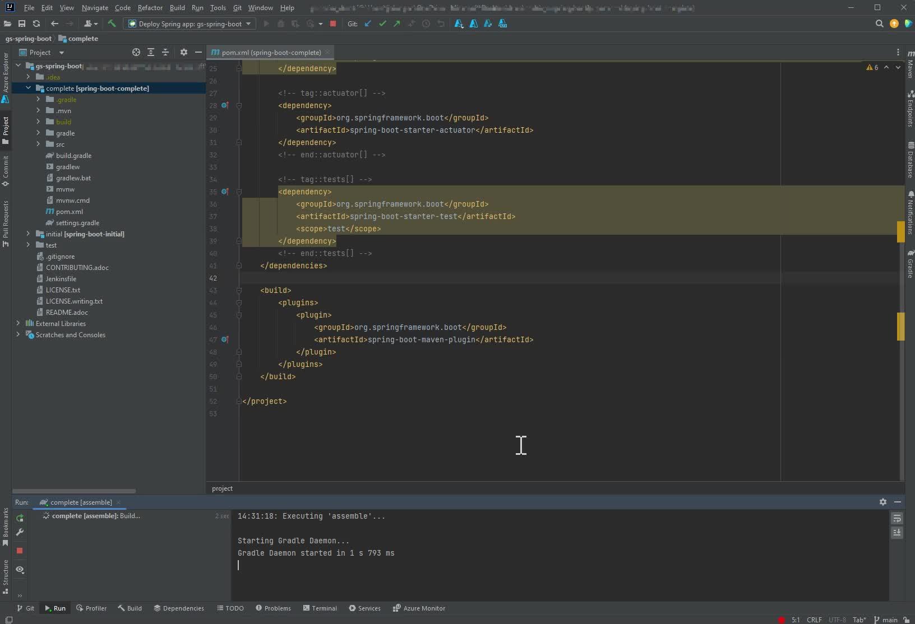This screenshot has width=915, height=624.
Task: Open Search Everywhere with the magnifier icon
Action: [x=880, y=24]
